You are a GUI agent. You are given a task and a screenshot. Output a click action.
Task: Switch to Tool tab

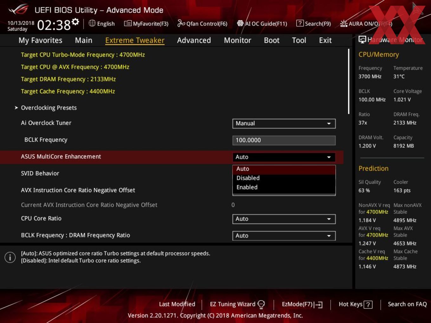click(299, 41)
